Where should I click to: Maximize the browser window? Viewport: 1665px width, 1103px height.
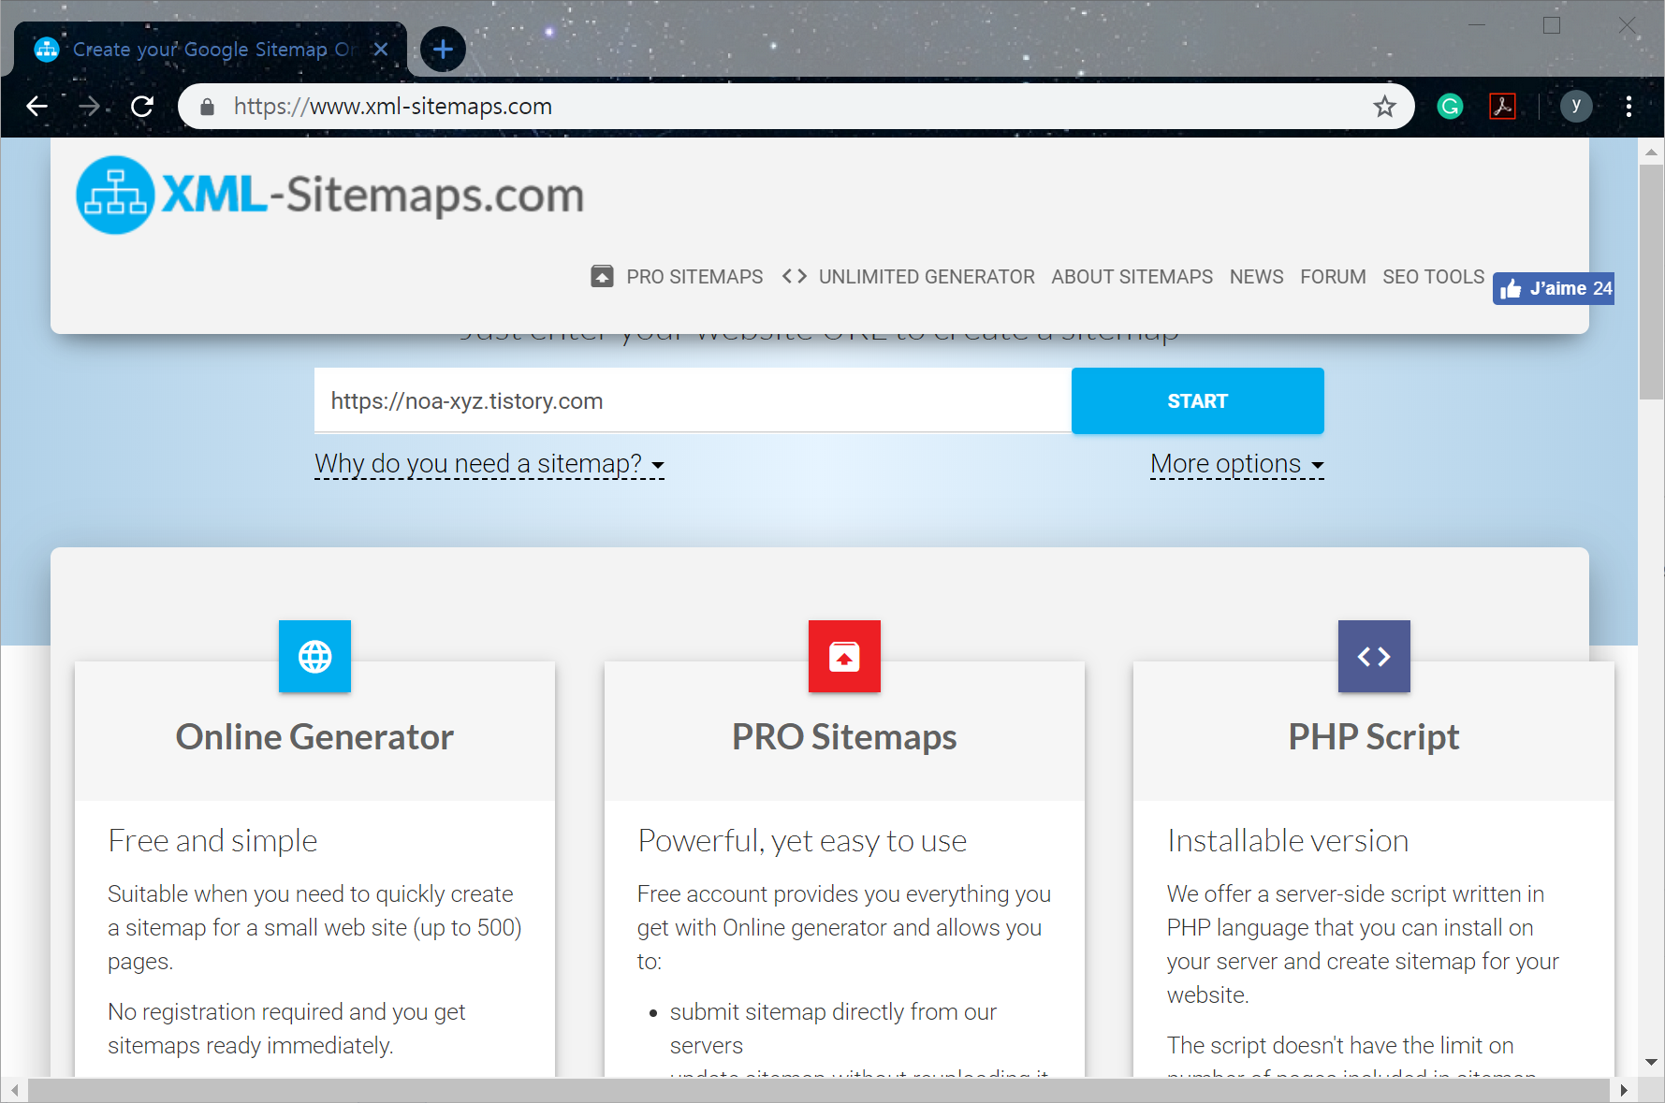pyautogui.click(x=1552, y=25)
